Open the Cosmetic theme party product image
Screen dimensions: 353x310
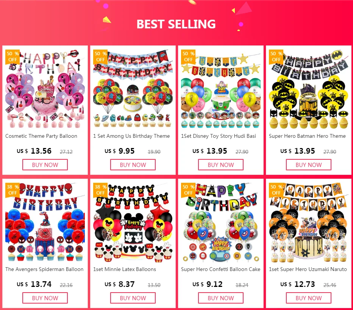pyautogui.click(x=45, y=89)
